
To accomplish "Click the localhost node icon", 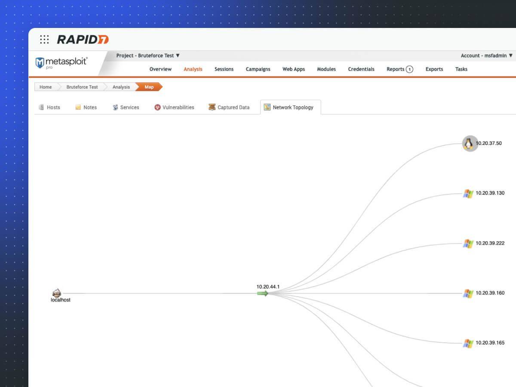I will coord(57,293).
